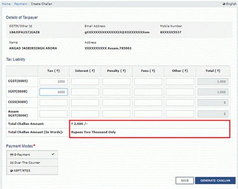Click the Assam SGST Total field
The image size is (238, 189).
[213, 114]
